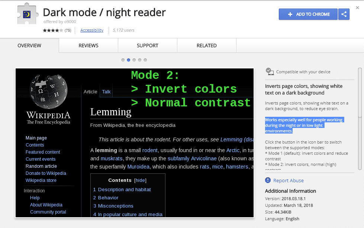The height and width of the screenshot is (228, 364).
Task: Click the 'Inverts page colors, showing white' heading
Action: tap(304, 89)
